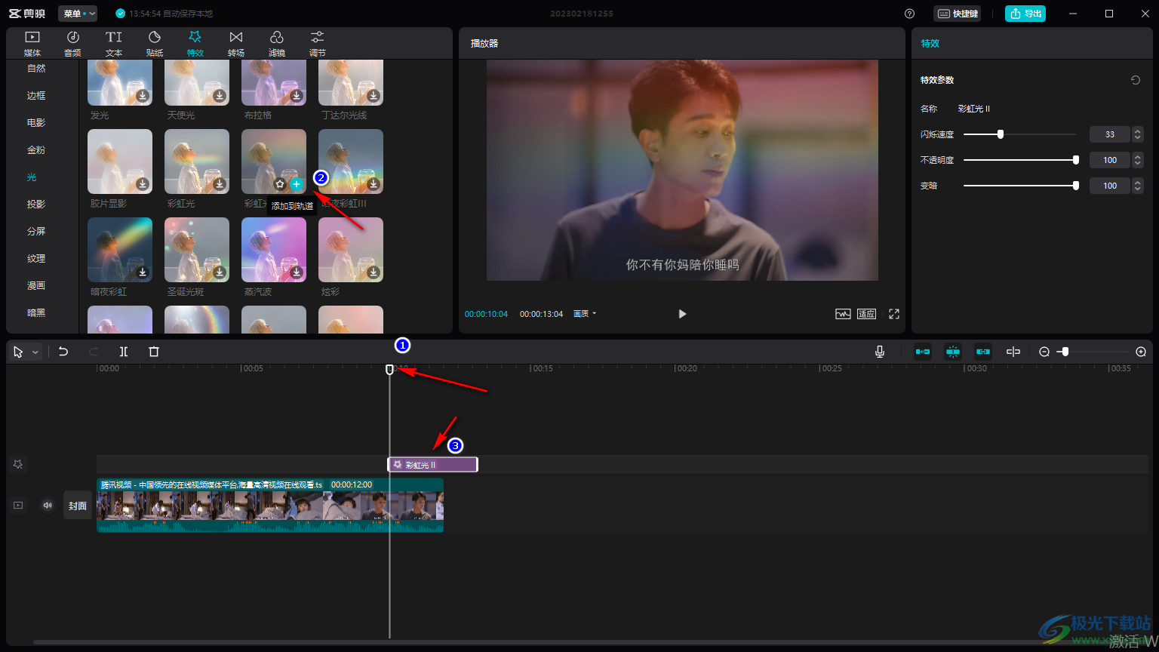This screenshot has height=652, width=1159.
Task: Click the 适应 fit button in player
Action: coord(866,314)
